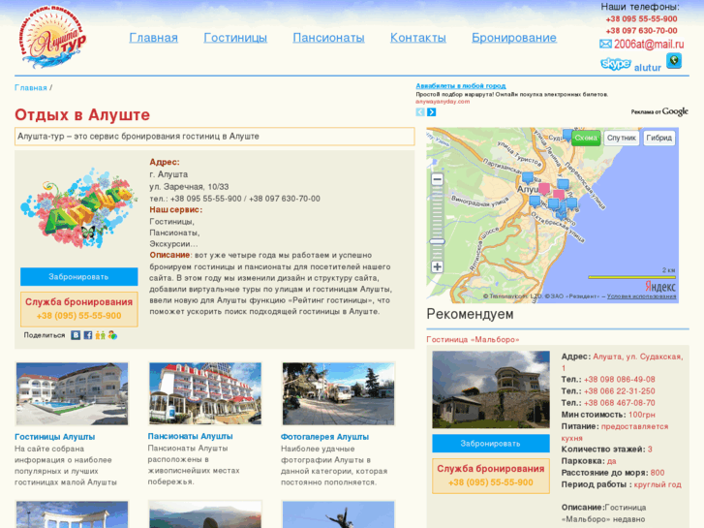
Task: Zoom out the map with the minus button
Action: (x=437, y=179)
